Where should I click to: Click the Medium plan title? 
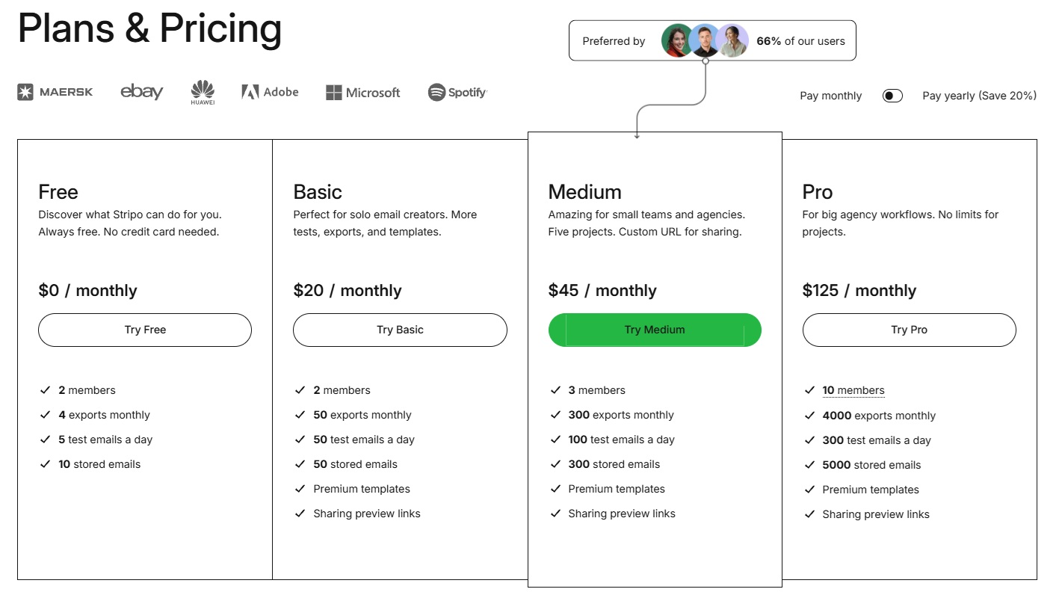pyautogui.click(x=584, y=192)
